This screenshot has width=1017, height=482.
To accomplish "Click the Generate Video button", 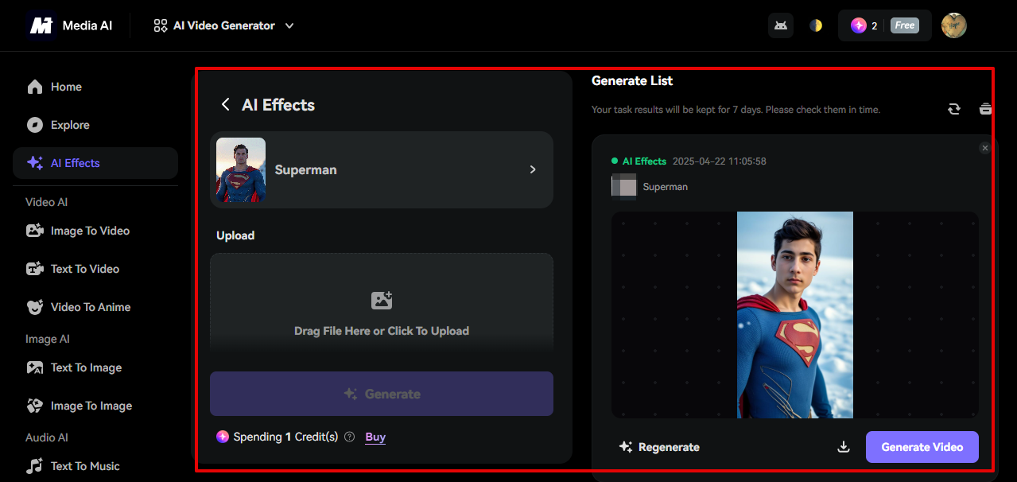I will (x=922, y=447).
